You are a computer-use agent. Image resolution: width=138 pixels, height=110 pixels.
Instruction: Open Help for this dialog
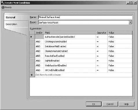pos(126,104)
